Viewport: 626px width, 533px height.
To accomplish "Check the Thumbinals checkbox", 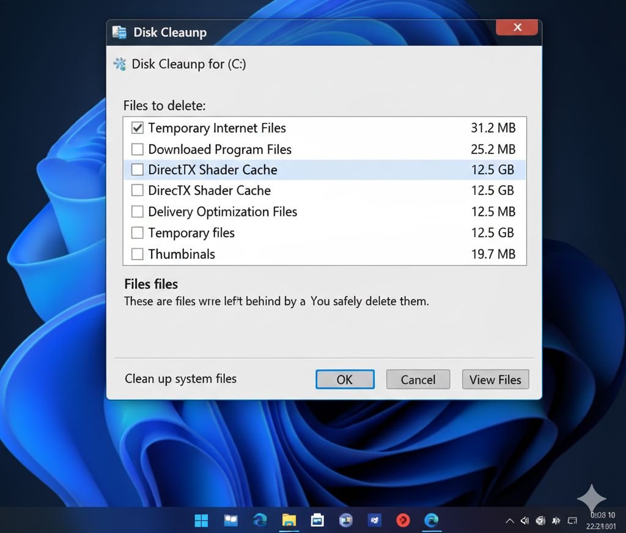I will 137,254.
